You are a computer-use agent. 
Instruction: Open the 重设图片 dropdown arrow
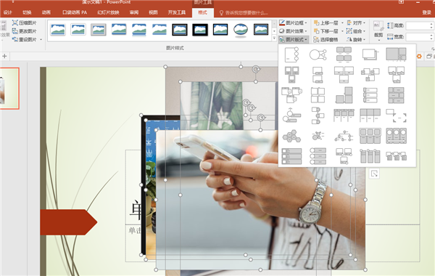point(41,39)
